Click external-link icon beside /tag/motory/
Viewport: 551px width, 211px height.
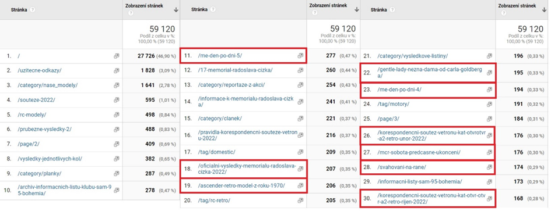coord(490,104)
